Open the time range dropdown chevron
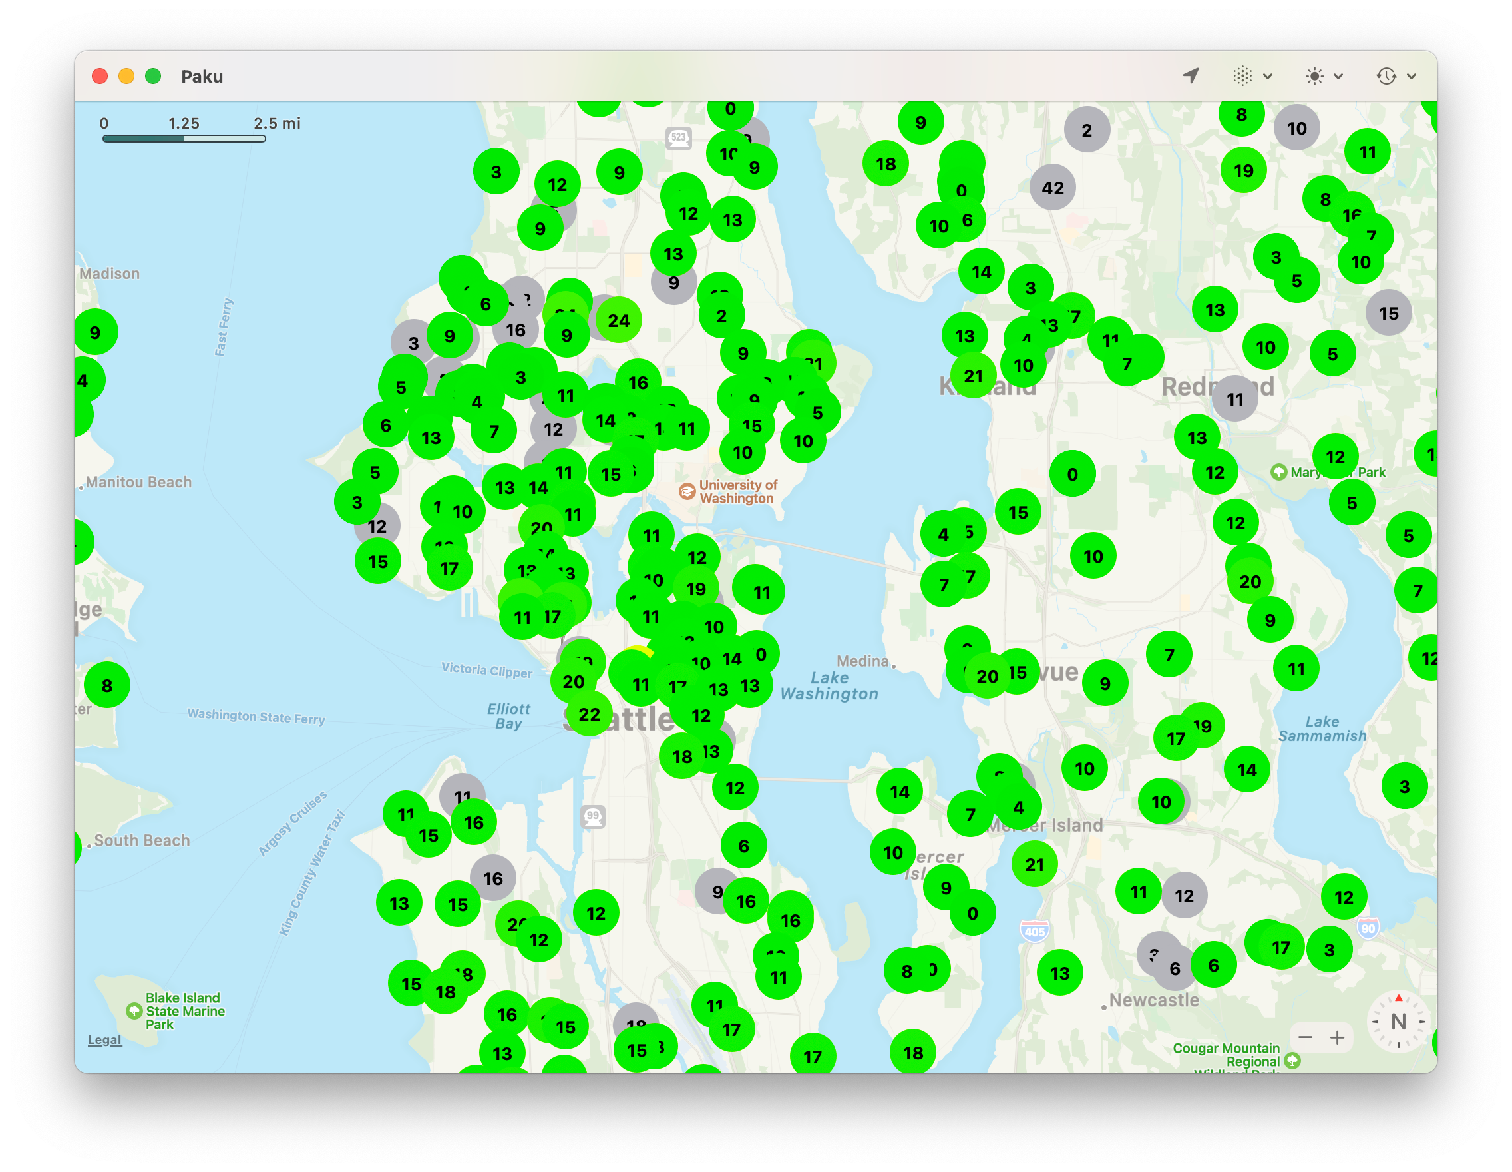Viewport: 1512px width, 1172px height. pyautogui.click(x=1410, y=76)
